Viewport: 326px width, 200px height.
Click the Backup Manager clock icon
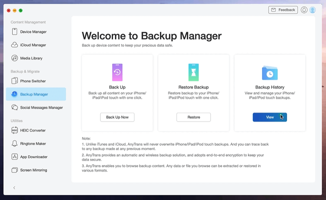[14, 94]
